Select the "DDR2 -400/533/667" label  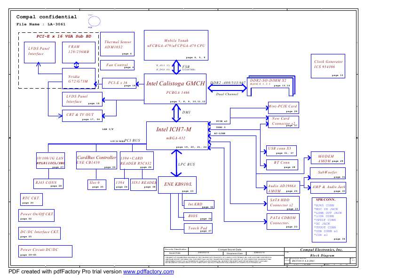coord(228,83)
